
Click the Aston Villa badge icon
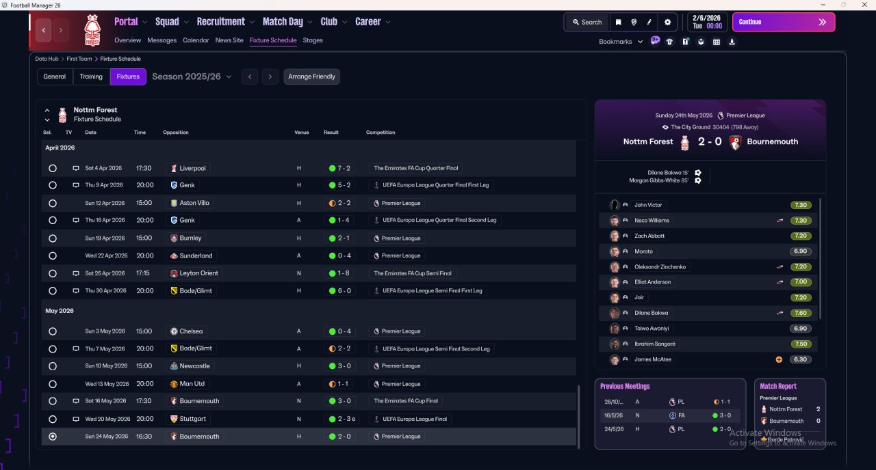tap(174, 203)
